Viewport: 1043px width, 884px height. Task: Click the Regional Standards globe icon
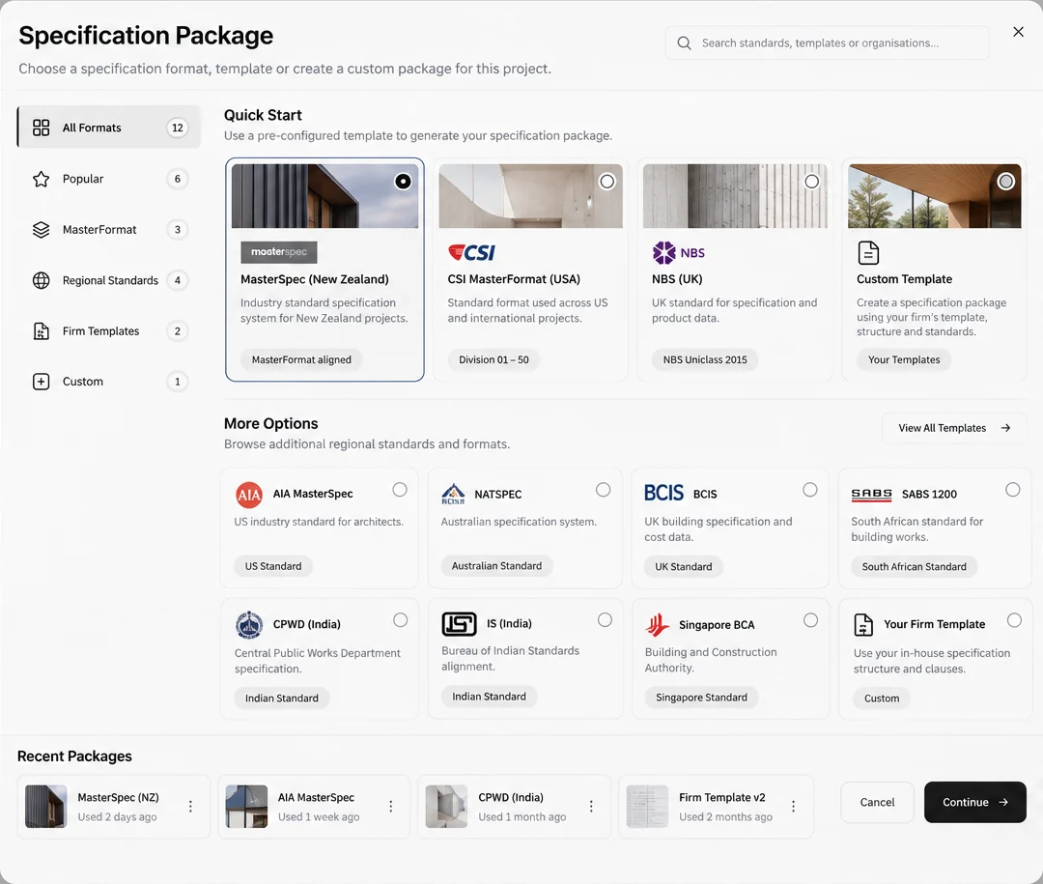pos(42,280)
